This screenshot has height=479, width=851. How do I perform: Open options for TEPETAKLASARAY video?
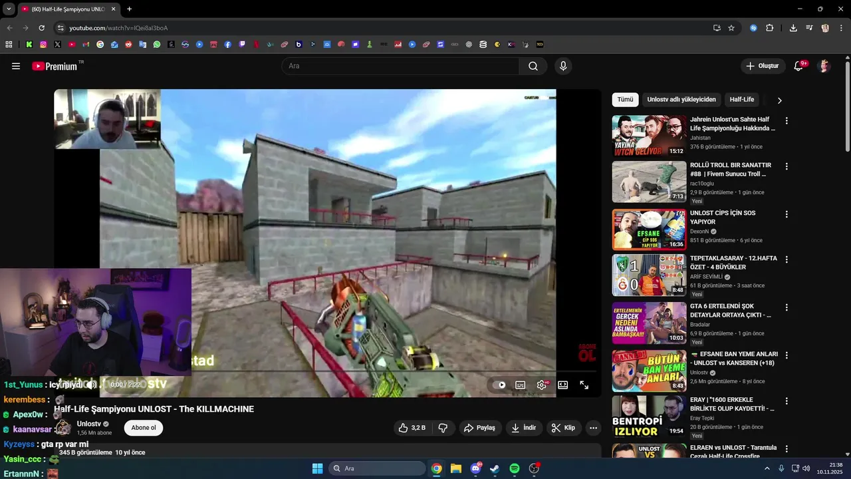(787, 259)
